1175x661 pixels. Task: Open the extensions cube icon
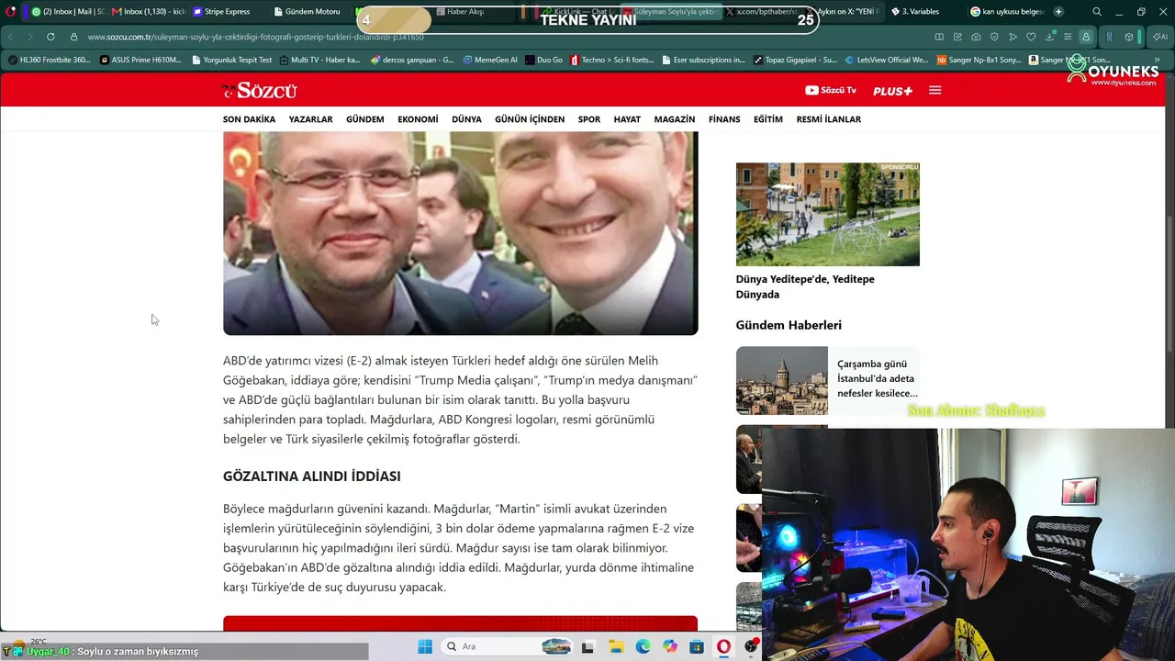1129,37
